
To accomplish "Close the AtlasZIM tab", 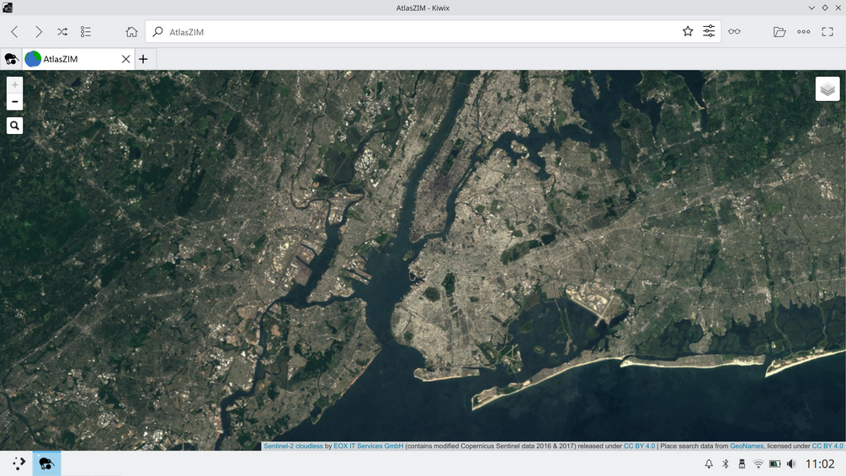I will [125, 59].
